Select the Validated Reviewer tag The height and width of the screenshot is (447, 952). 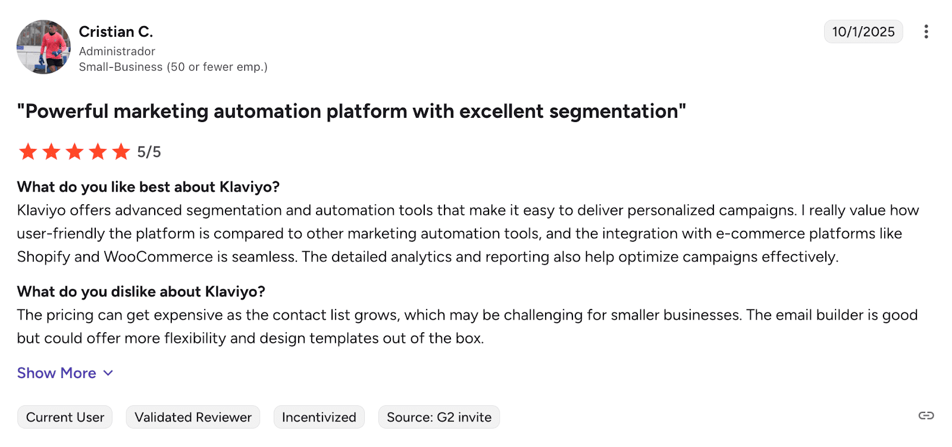tap(193, 417)
